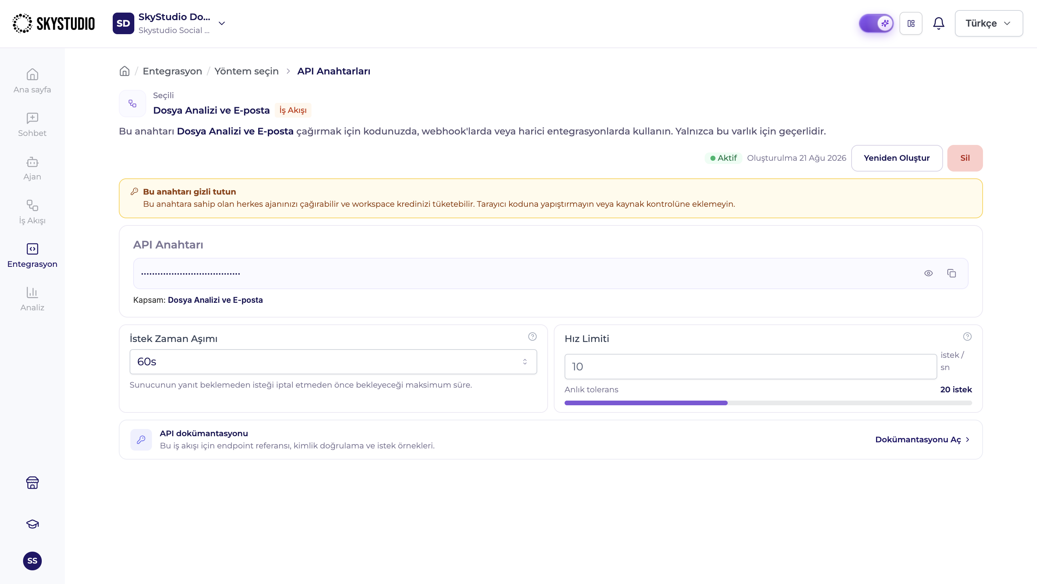This screenshot has width=1037, height=584.
Task: Click Kapsam Dosya Analizi ve E-posta text
Action: (x=198, y=300)
